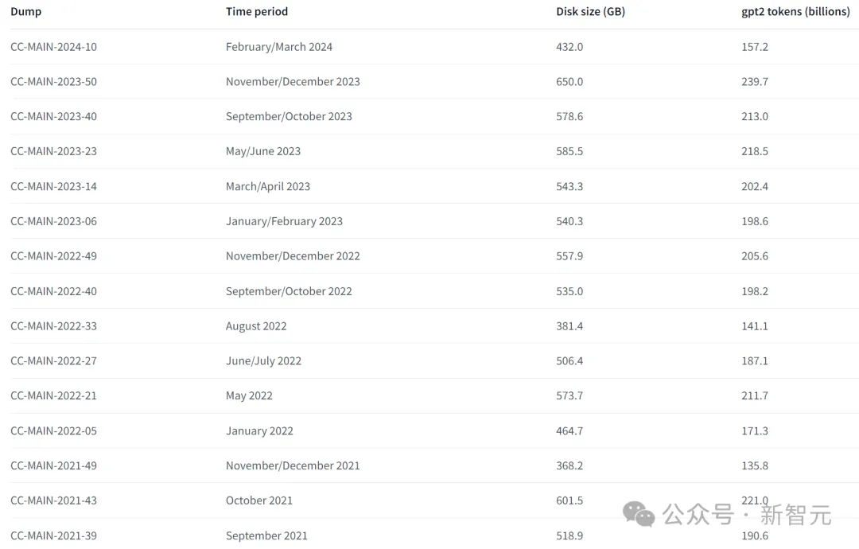The width and height of the screenshot is (859, 549).
Task: Click the Dump column header
Action: (x=25, y=11)
